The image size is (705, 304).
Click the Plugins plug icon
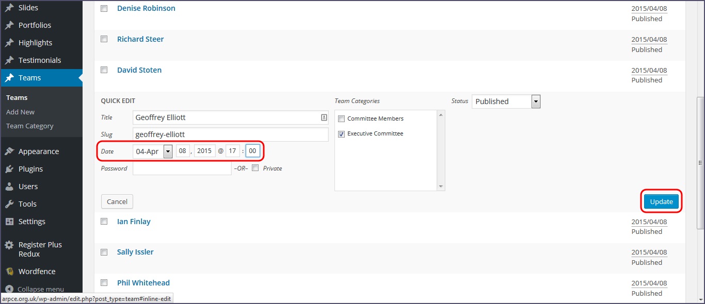[9, 169]
